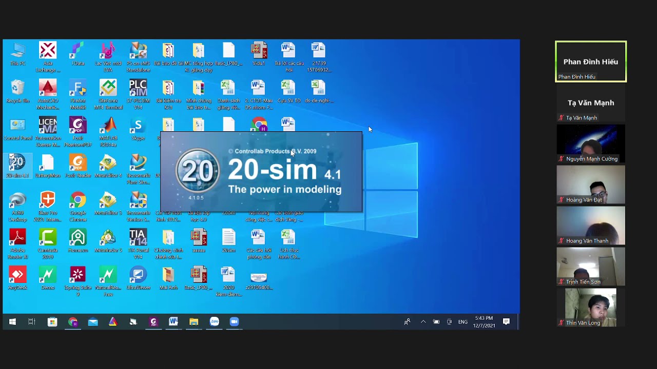Open the TIA Portal V14 shortcut
The height and width of the screenshot is (369, 657).
tap(138, 244)
